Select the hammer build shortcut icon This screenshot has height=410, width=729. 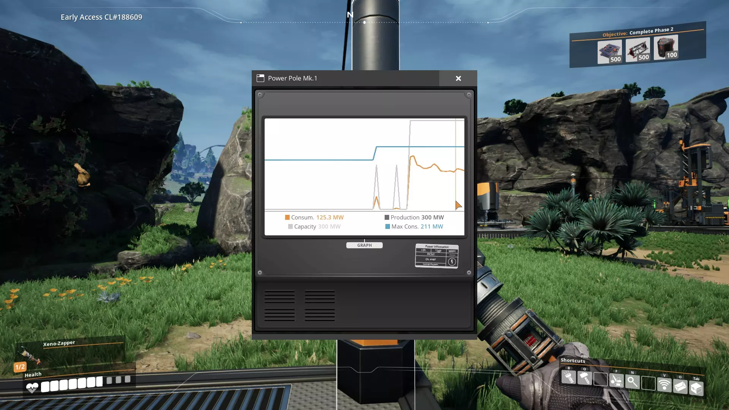(584, 378)
